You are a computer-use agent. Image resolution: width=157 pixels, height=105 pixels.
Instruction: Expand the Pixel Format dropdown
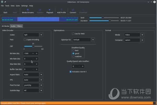click(x=41, y=85)
